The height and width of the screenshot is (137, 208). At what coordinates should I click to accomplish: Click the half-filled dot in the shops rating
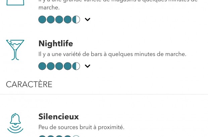(x=76, y=19)
